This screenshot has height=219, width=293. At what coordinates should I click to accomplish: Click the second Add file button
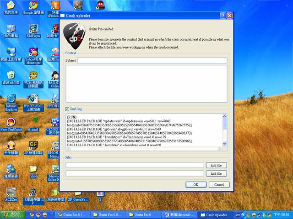click(217, 173)
